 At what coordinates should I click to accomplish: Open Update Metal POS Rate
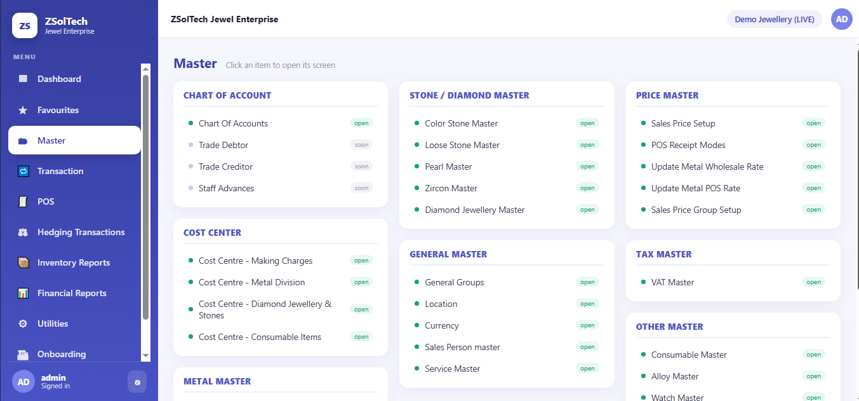coord(733,188)
